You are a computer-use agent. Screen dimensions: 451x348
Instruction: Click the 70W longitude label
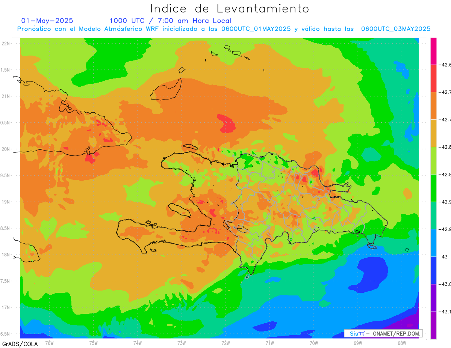point(313,342)
